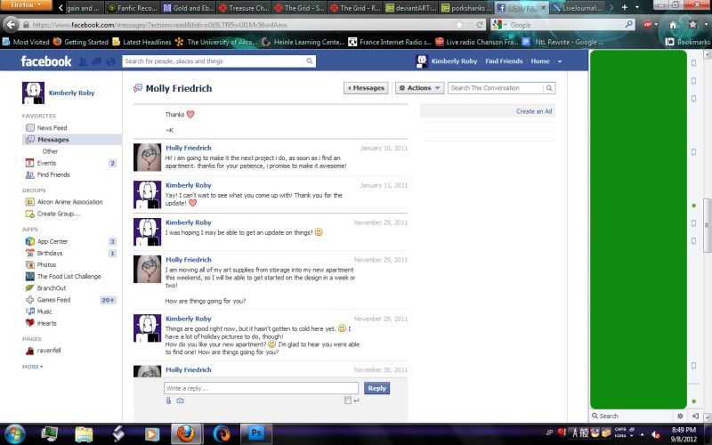Click Home link in Facebook header
The image size is (712, 445).
(540, 61)
